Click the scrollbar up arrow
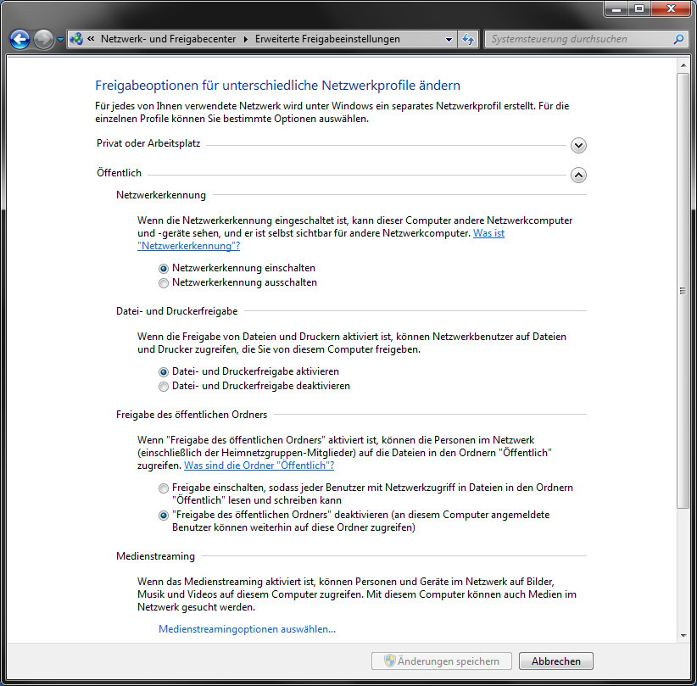697x686 pixels. 683,65
